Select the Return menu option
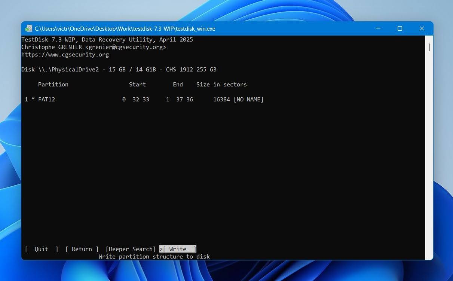453x281 pixels. pyautogui.click(x=82, y=249)
